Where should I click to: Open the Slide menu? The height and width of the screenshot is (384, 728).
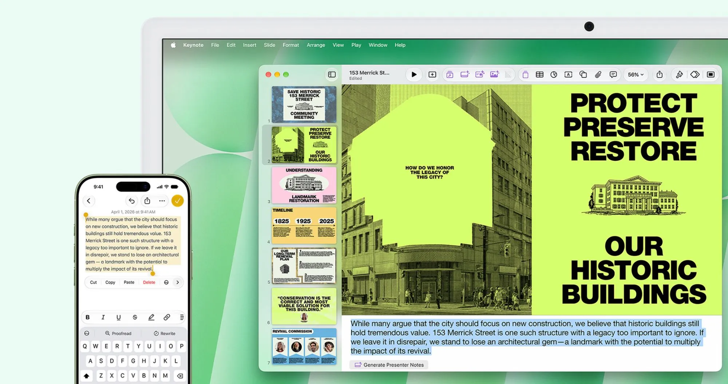click(269, 45)
